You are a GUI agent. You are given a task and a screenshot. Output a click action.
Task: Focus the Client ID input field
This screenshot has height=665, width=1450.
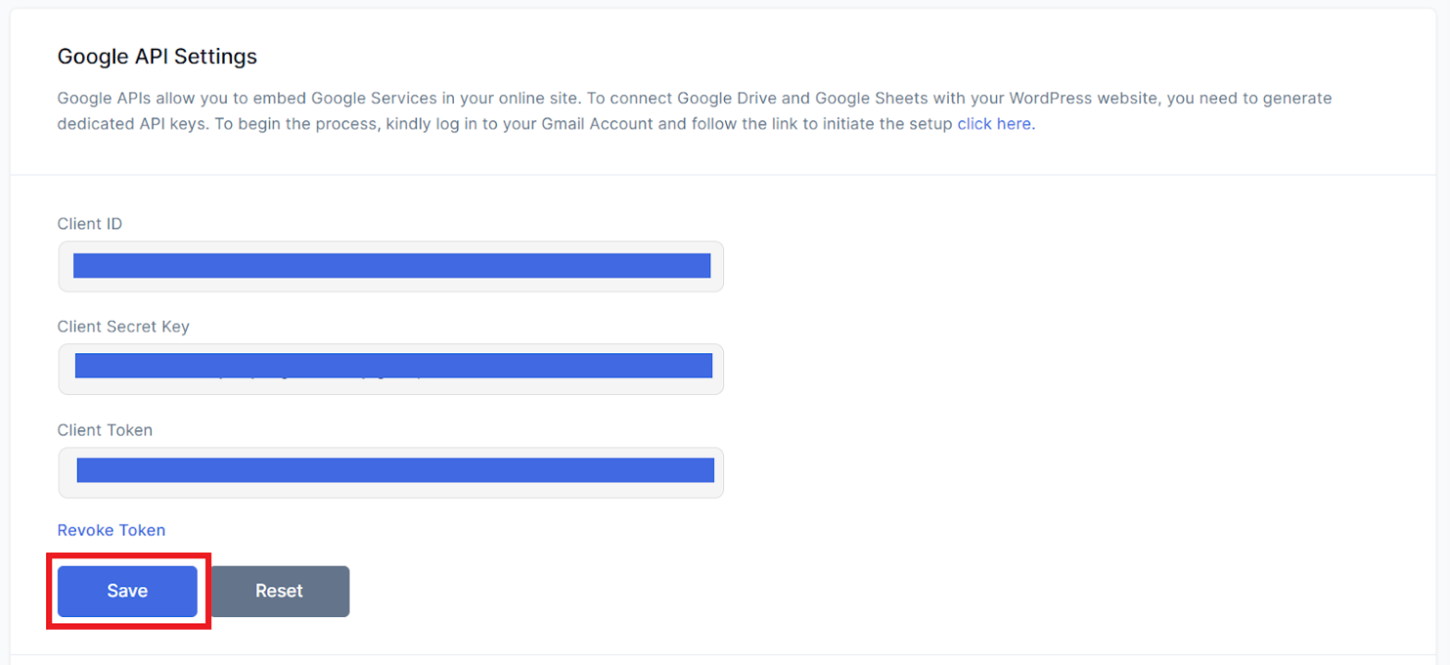point(390,266)
